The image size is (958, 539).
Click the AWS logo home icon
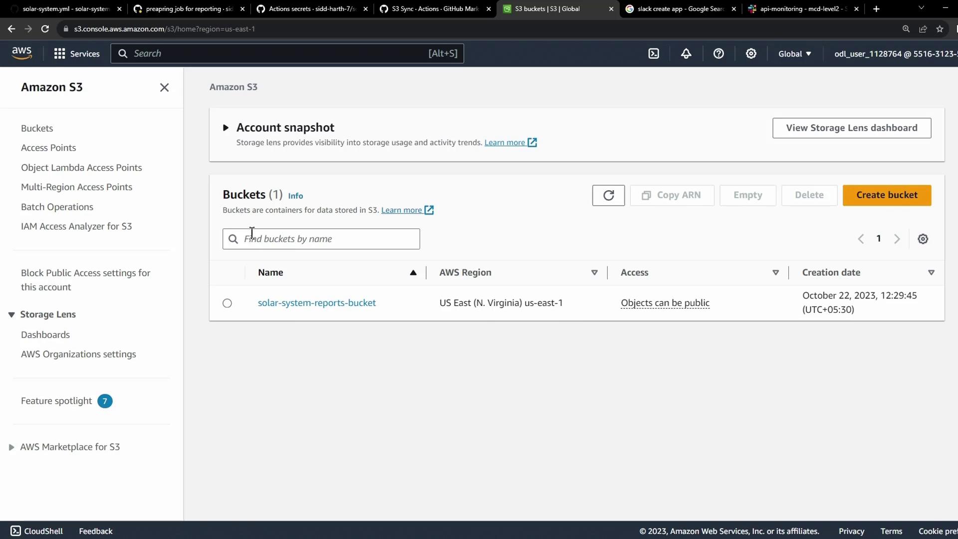(x=22, y=53)
